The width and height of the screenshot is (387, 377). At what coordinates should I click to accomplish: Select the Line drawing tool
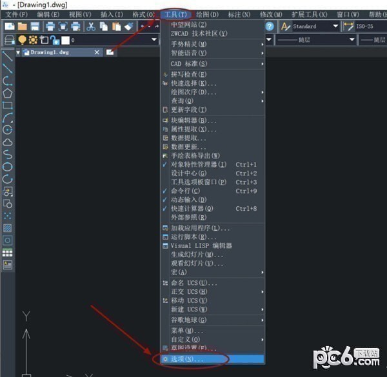pyautogui.click(x=8, y=56)
